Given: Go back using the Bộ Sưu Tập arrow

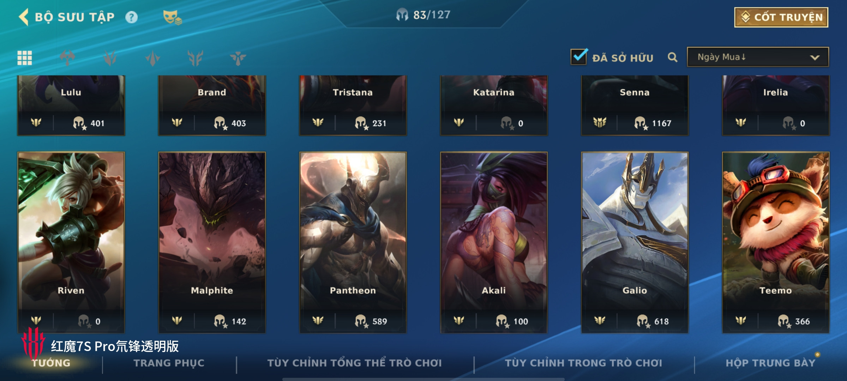Looking at the screenshot, I should click(x=24, y=17).
